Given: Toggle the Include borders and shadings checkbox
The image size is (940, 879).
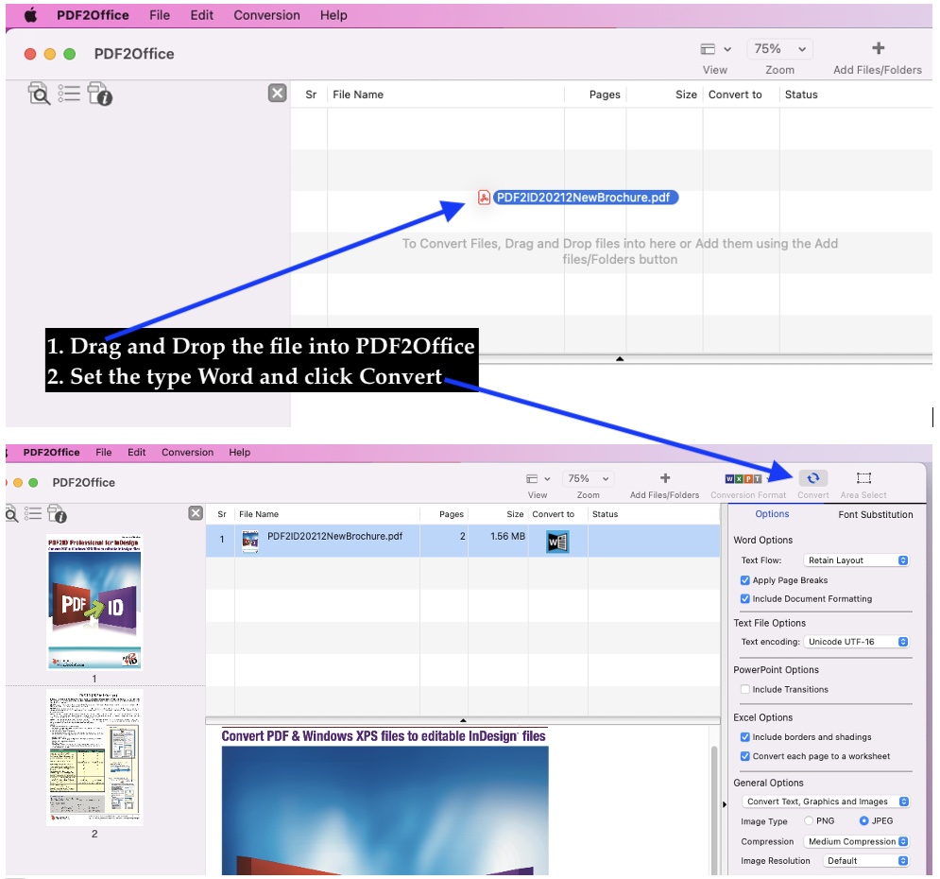Looking at the screenshot, I should pyautogui.click(x=745, y=737).
